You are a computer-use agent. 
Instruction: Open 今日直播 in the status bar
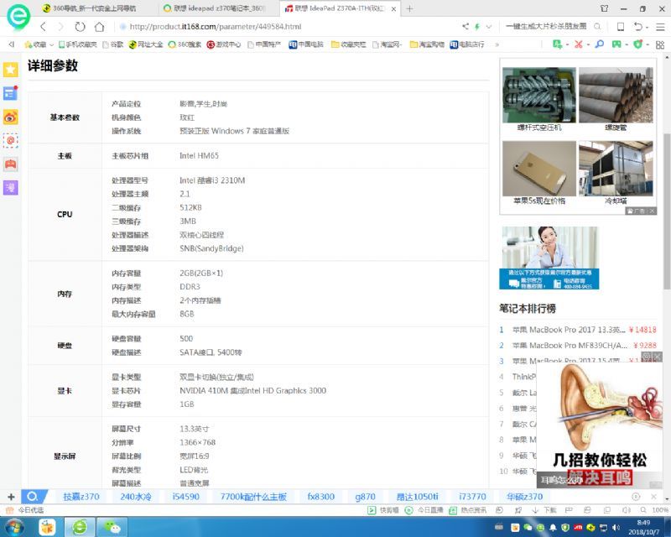424,510
